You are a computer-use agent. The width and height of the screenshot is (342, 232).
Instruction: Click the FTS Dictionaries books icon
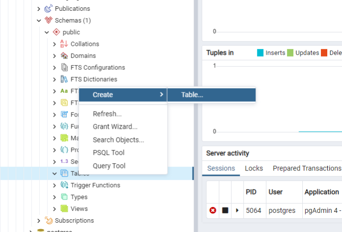pos(64,79)
